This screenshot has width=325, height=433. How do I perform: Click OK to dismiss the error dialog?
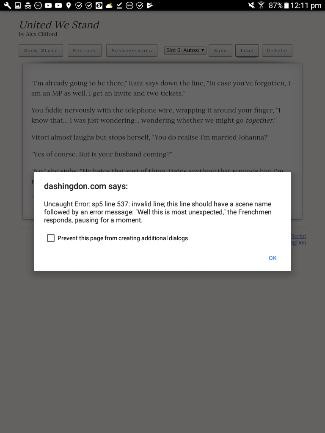click(x=273, y=258)
